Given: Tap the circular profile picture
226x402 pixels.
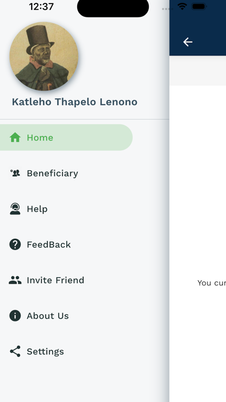Looking at the screenshot, I should point(44,57).
